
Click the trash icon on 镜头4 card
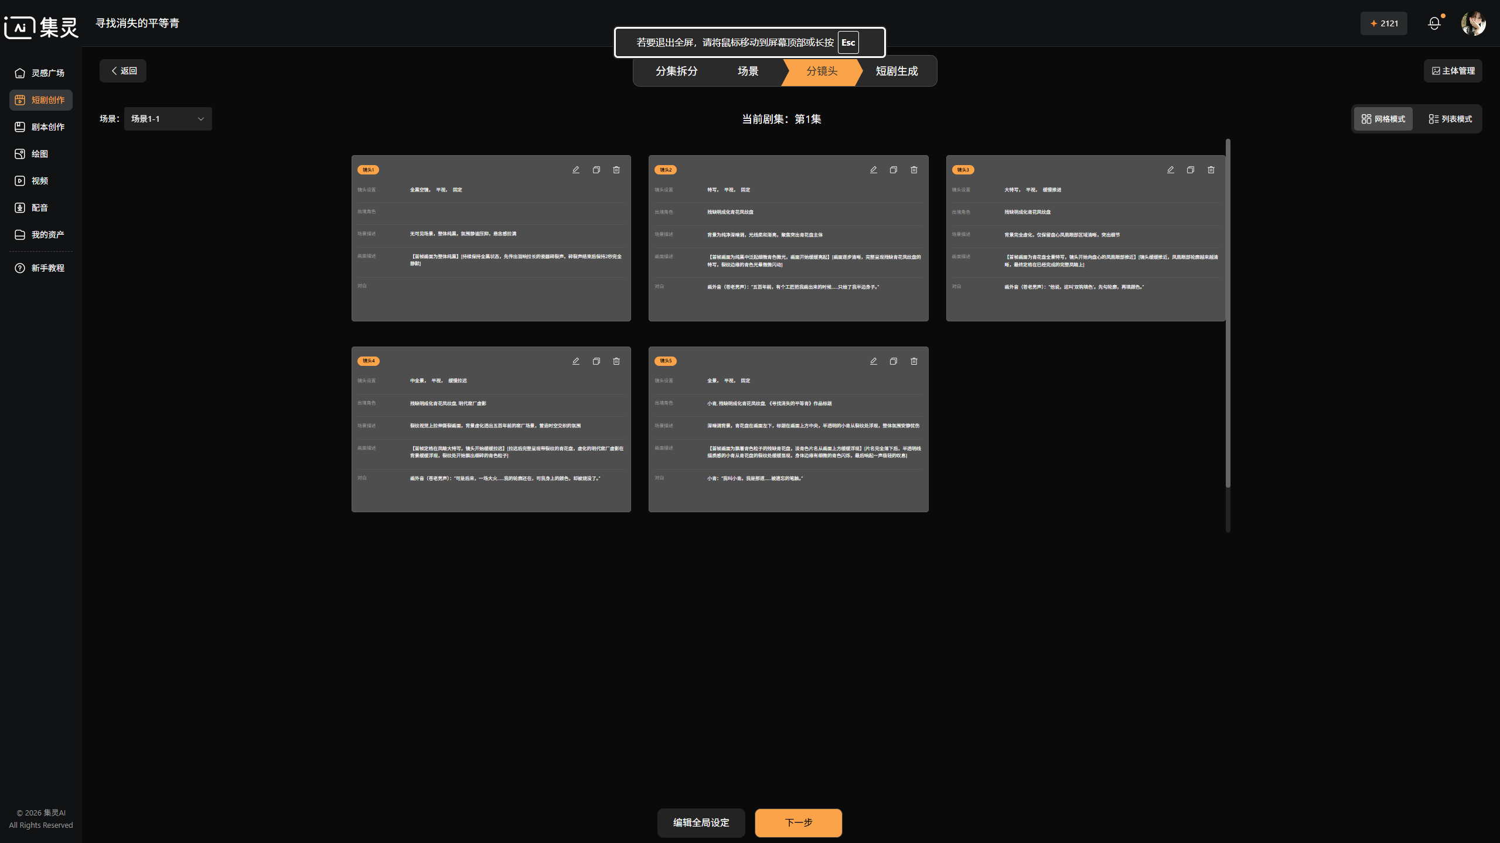pyautogui.click(x=616, y=361)
